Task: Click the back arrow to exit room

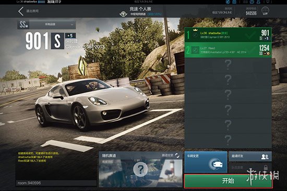Action: (21, 11)
